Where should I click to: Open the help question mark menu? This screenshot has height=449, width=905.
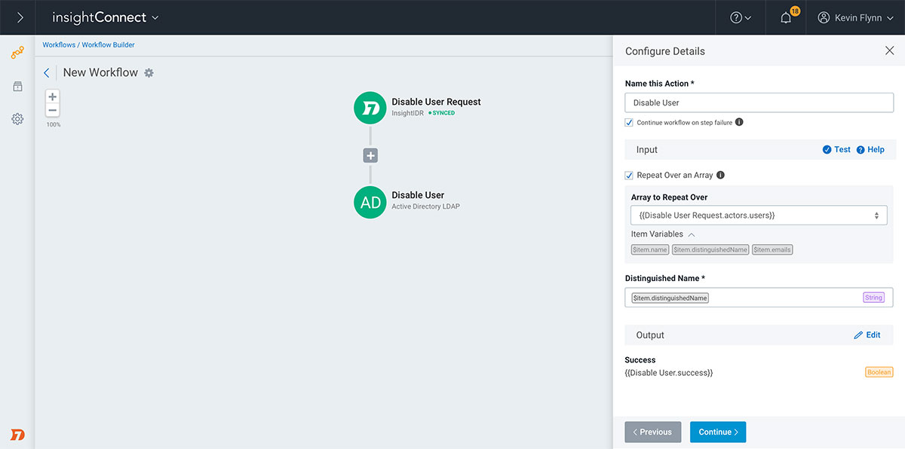click(x=741, y=18)
